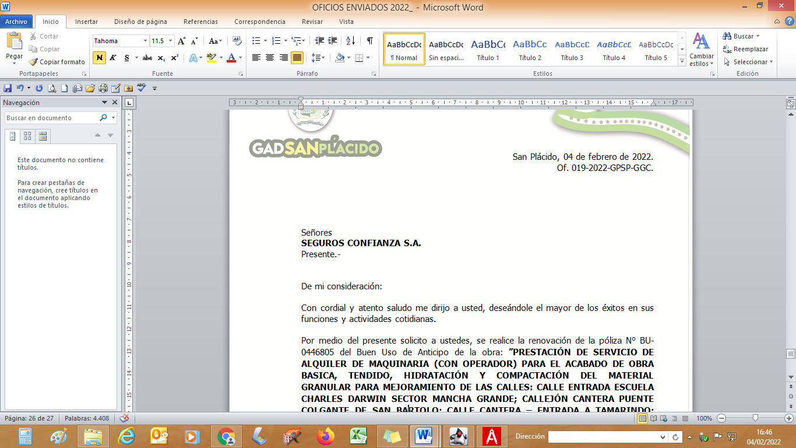Toggle italic (K) formatting
The image size is (796, 448).
tap(113, 58)
